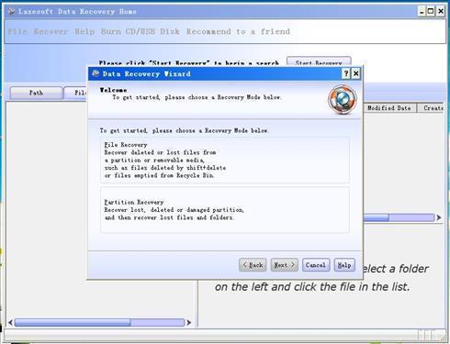Click the wizard's Help button

coord(344,265)
